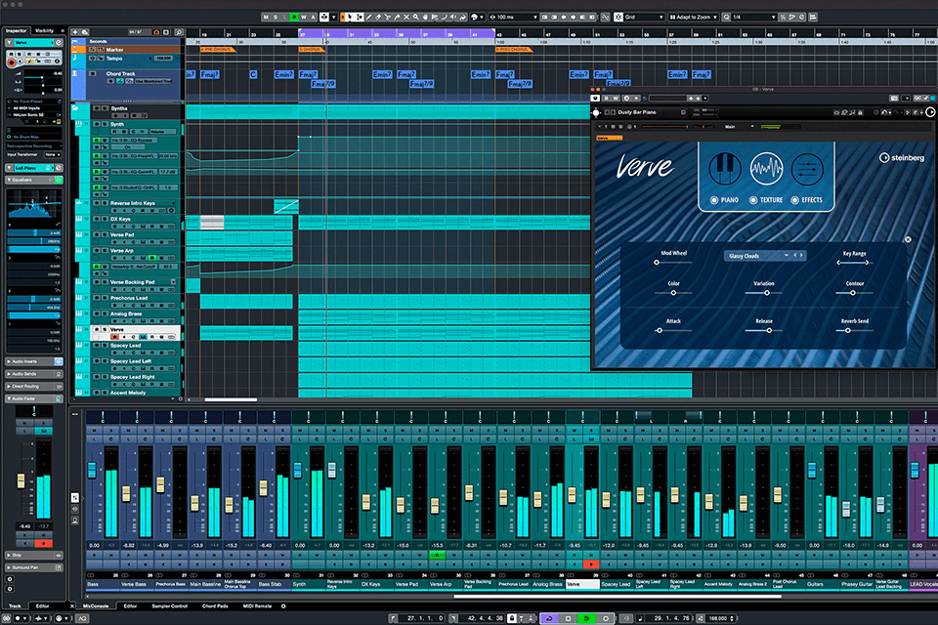This screenshot has height=625, width=938.
Task: Select the Split scissors tool
Action: (388, 18)
